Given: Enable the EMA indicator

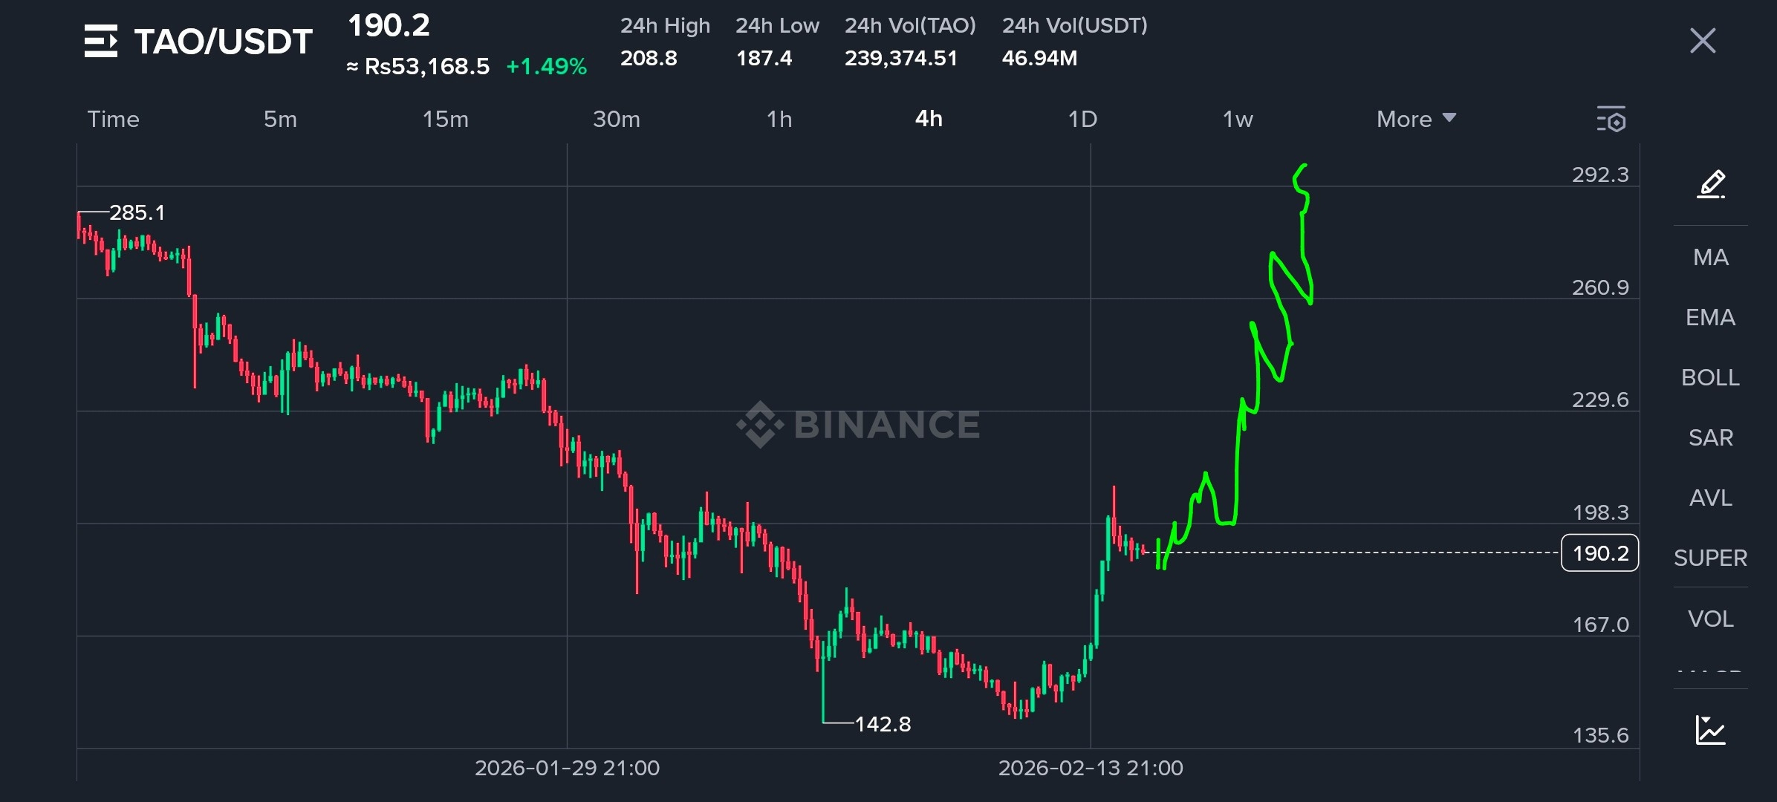Looking at the screenshot, I should 1710,317.
